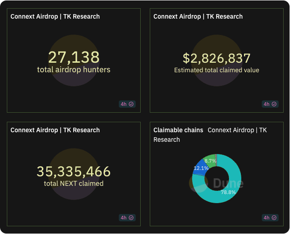Open the title link of the claimed value panel
The height and width of the screenshot is (234, 290).
(x=198, y=16)
